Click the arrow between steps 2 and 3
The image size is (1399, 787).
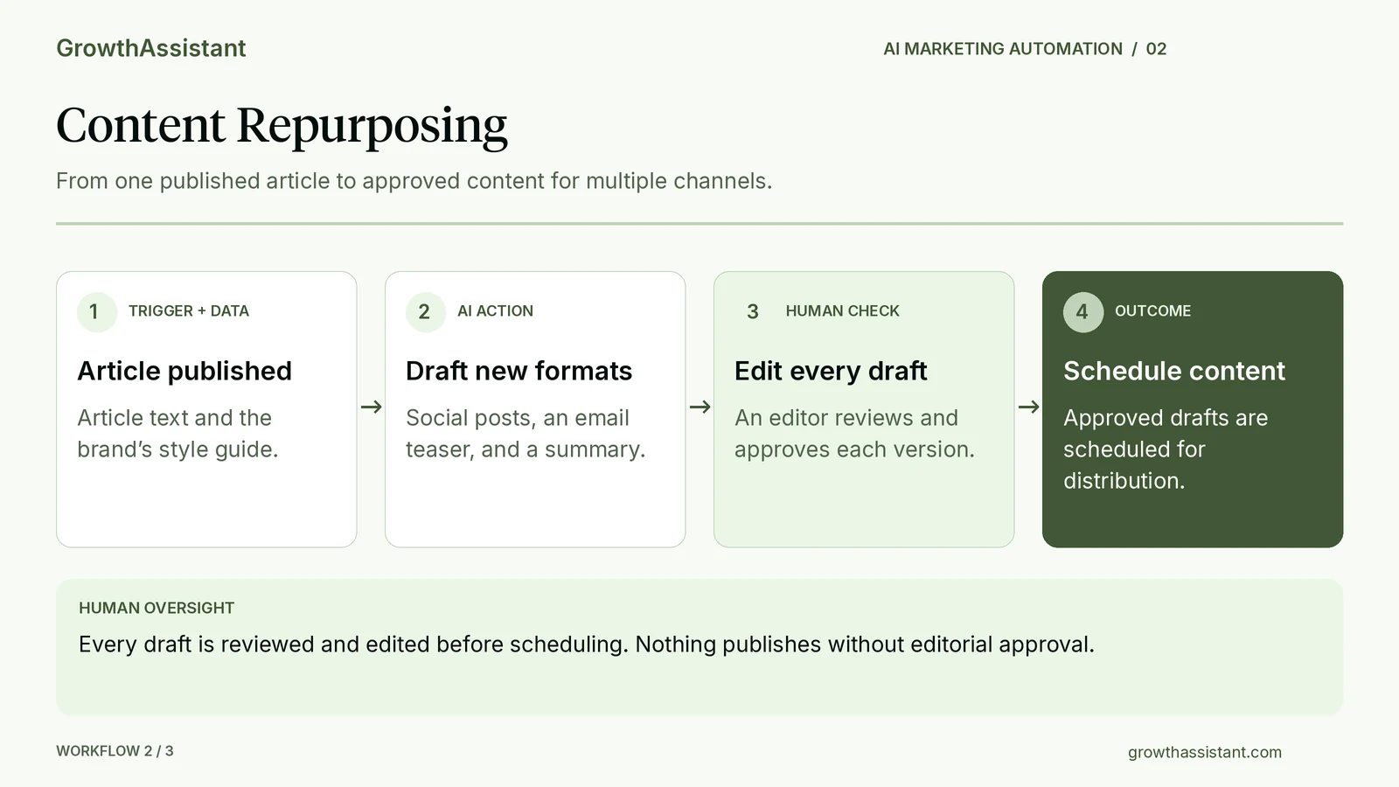click(700, 407)
